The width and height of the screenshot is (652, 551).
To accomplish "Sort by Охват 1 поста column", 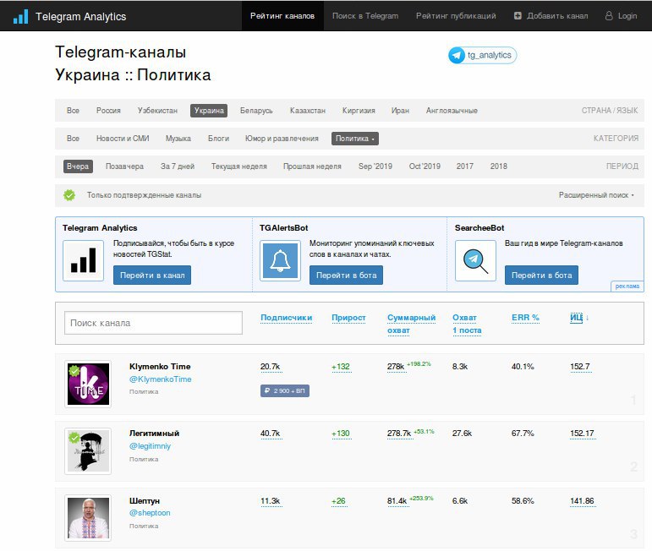I will (x=467, y=324).
